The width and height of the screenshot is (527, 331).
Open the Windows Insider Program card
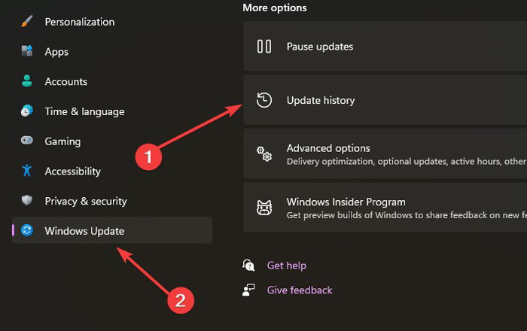pos(385,208)
